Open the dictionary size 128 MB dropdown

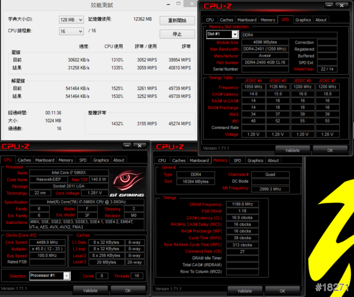pyautogui.click(x=71, y=19)
